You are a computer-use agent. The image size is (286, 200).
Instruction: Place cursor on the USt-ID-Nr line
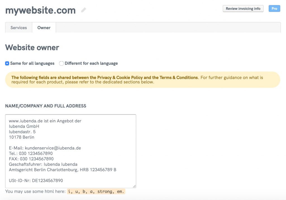pos(36,181)
